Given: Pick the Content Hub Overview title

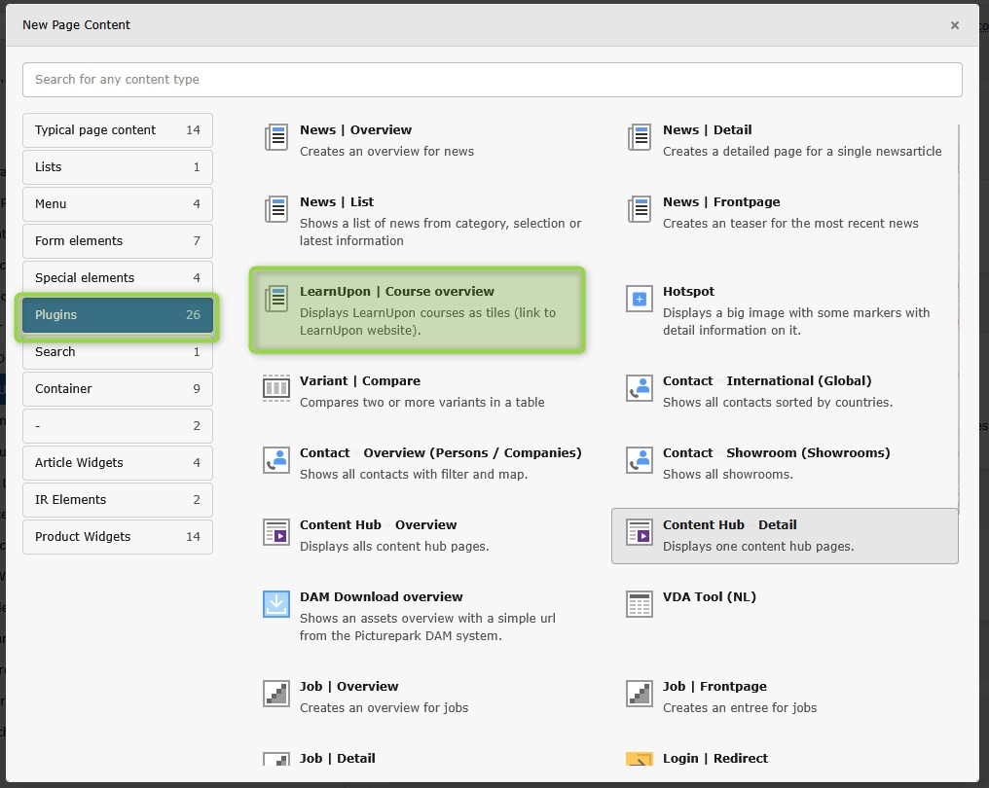Looking at the screenshot, I should (x=378, y=524).
